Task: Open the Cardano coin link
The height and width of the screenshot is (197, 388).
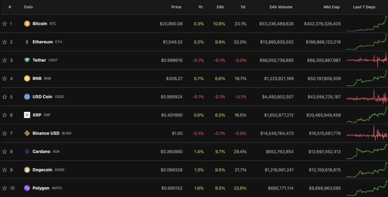Action: click(x=41, y=152)
